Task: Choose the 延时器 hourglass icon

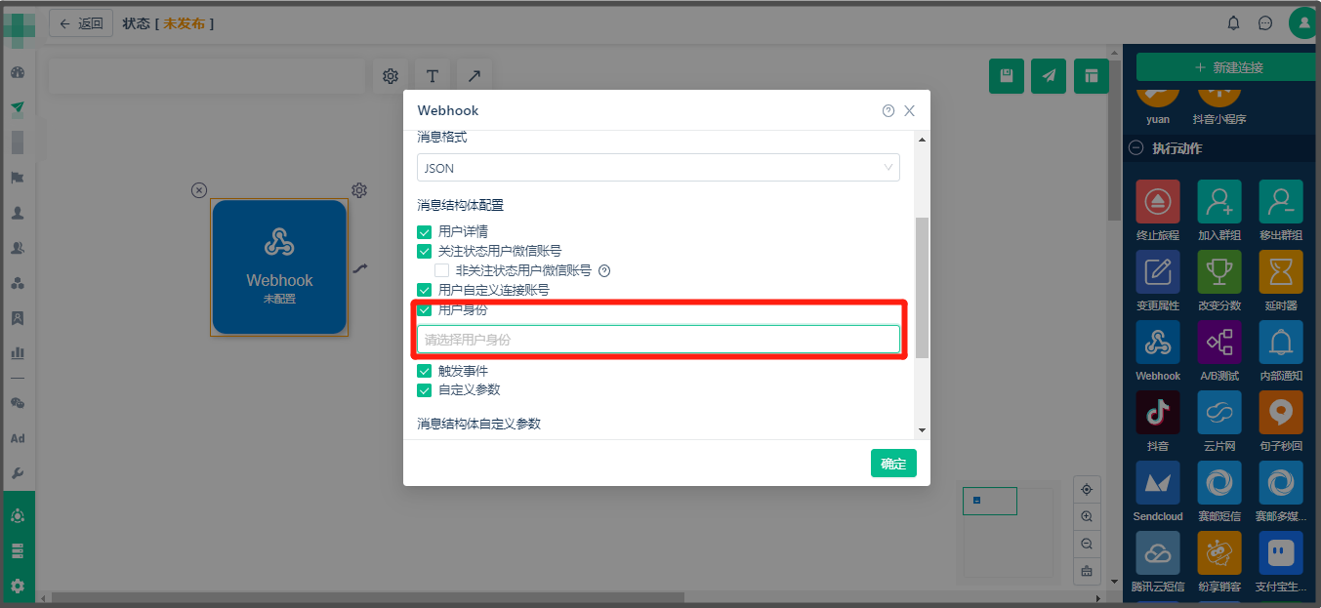Action: tap(1280, 271)
